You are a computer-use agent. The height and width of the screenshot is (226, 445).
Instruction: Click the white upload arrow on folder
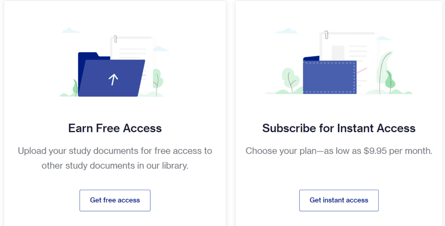(113, 79)
